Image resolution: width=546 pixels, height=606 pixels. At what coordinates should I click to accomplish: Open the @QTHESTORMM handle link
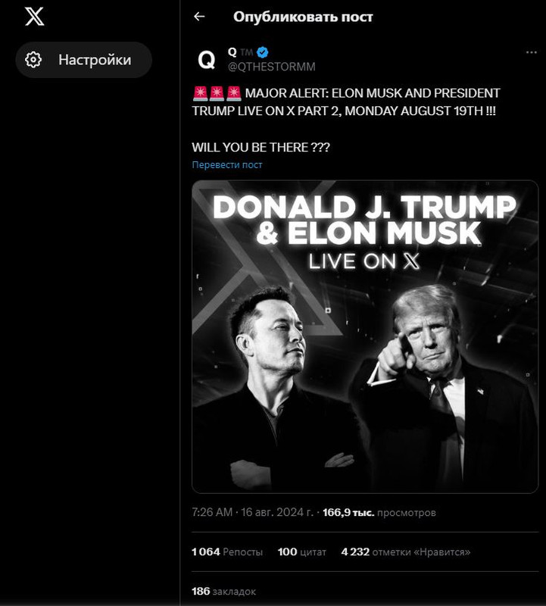pos(272,67)
